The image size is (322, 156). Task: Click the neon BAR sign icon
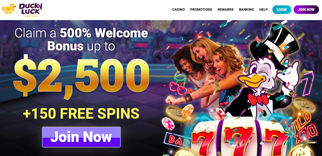(177, 140)
